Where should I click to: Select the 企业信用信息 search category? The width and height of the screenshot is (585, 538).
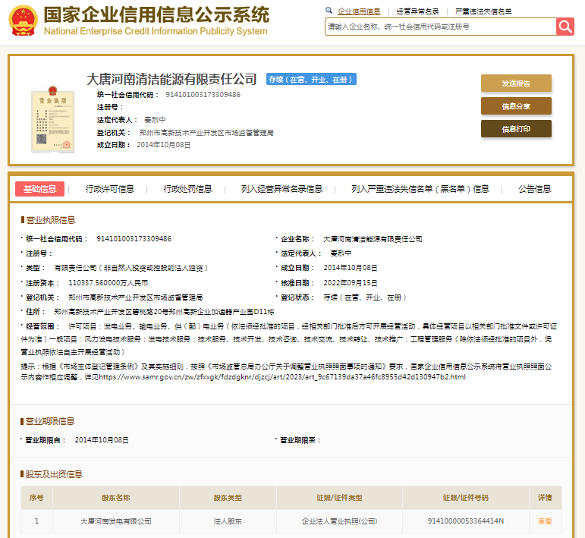[x=359, y=11]
